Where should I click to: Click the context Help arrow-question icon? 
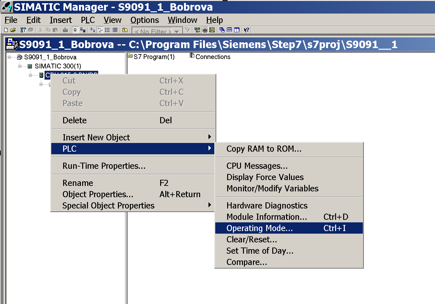pos(247,30)
